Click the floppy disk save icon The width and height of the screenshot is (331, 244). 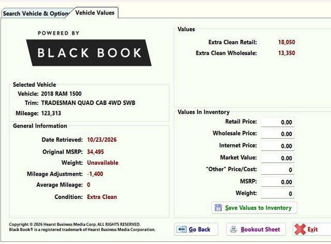point(218,208)
